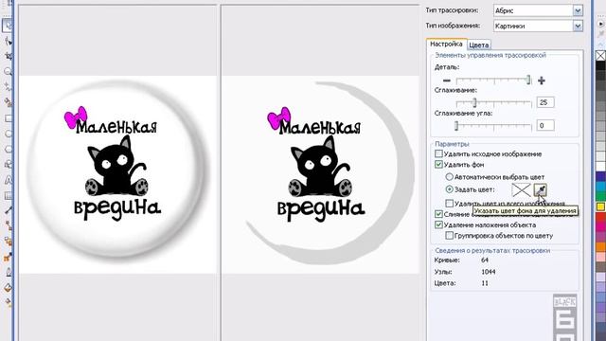Click the Сглаживание угла slider handle
The width and height of the screenshot is (606, 341).
point(456,126)
